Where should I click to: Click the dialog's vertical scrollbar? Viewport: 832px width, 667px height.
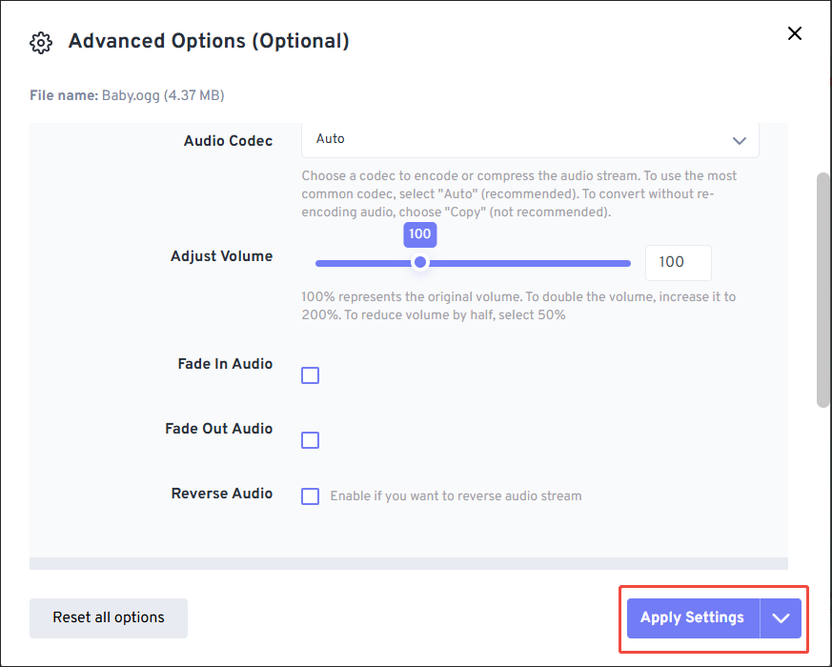pos(823,291)
